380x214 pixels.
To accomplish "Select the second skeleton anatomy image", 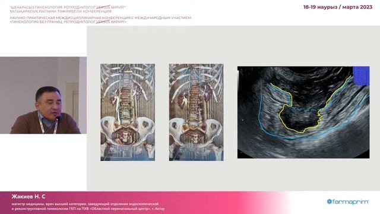I will click(197, 112).
